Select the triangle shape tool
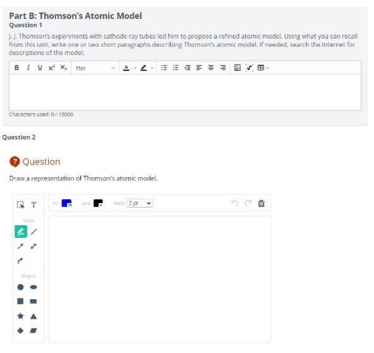 (x=33, y=316)
